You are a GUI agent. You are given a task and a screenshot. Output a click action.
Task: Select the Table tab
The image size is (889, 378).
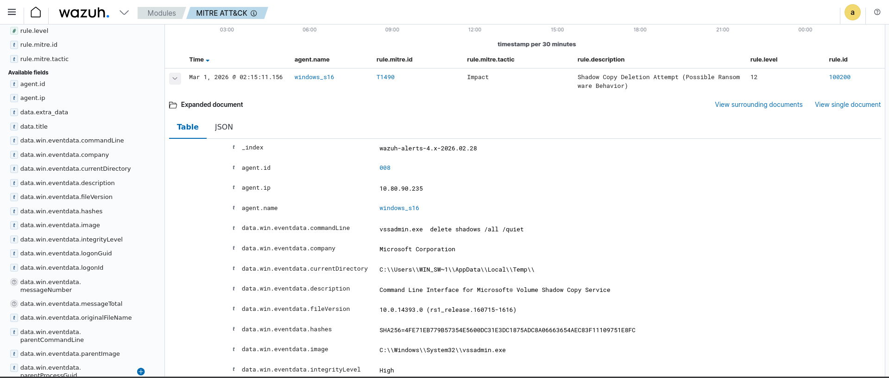188,127
